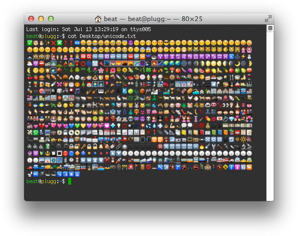Click the hamburger emoji

pyautogui.click(x=42, y=78)
